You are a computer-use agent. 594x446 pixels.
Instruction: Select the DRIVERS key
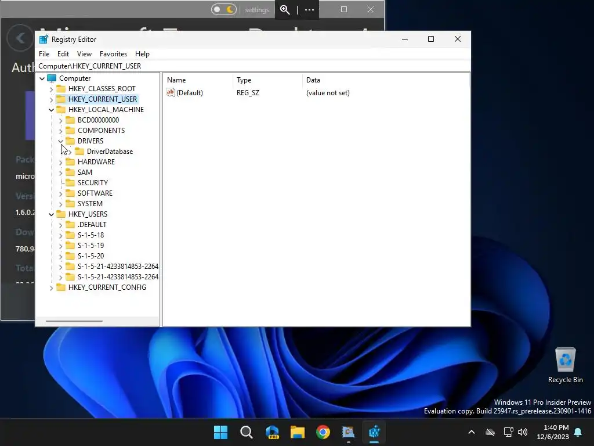(90, 141)
